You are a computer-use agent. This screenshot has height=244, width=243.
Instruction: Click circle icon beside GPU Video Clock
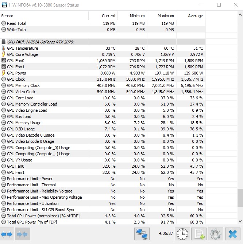(x=4, y=91)
